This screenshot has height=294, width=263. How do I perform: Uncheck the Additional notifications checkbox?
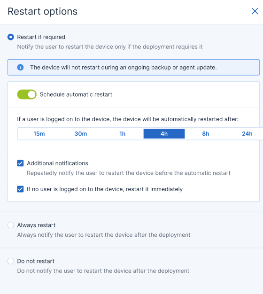coord(20,163)
